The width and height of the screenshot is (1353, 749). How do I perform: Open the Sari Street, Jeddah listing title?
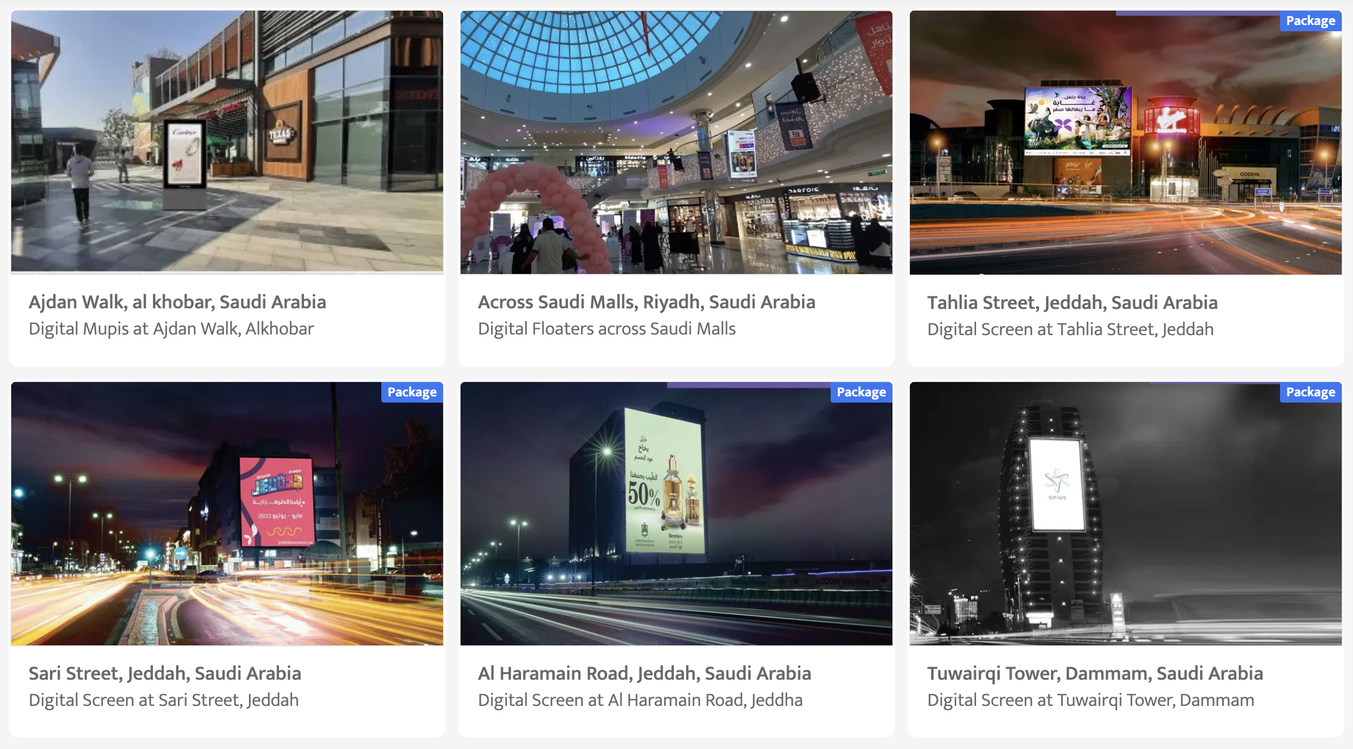pyautogui.click(x=165, y=673)
